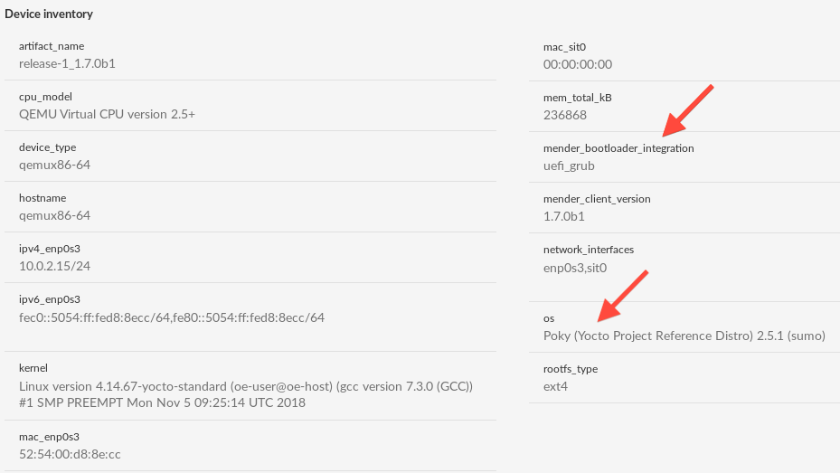Click the hostname qemux86-64 value

coord(54,215)
